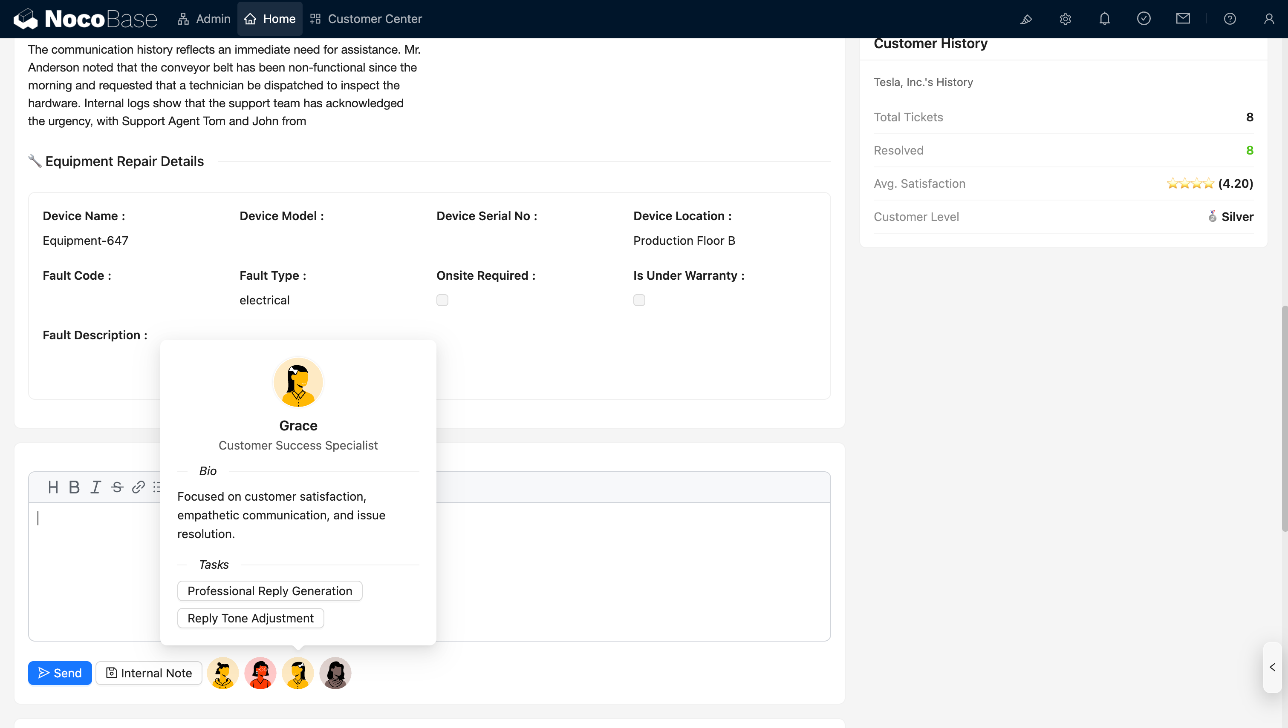Switch to the Admin menu
This screenshot has height=728, width=1288.
204,19
